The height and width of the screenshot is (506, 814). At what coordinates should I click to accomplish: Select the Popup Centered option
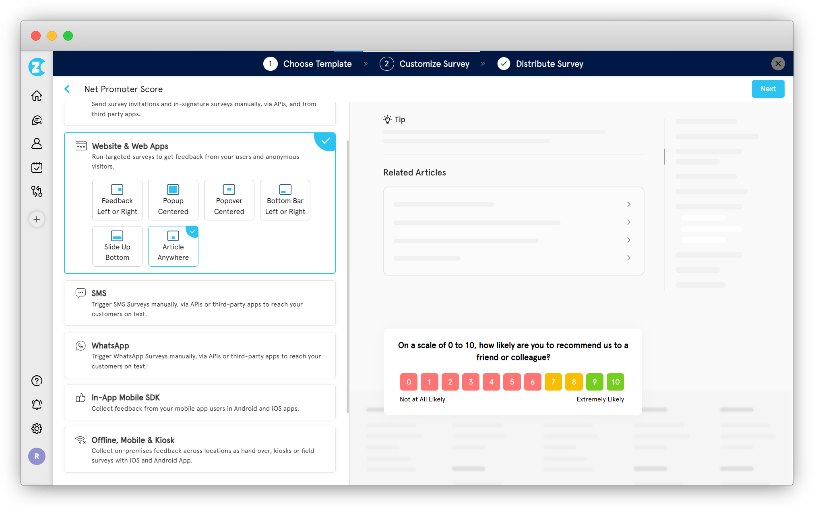[x=173, y=200]
